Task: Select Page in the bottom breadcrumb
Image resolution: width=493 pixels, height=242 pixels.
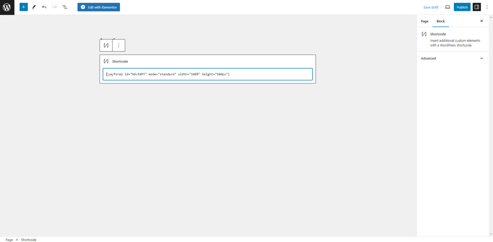Action: click(x=9, y=240)
